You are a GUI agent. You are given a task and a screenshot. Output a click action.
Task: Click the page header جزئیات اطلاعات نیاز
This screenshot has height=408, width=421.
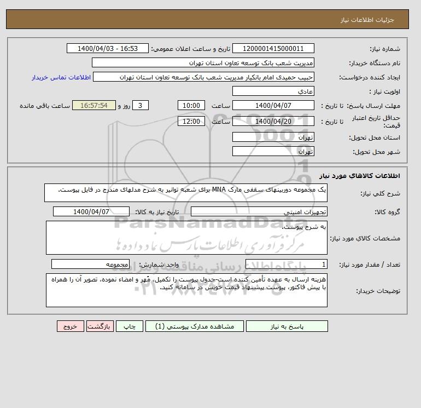(x=367, y=20)
